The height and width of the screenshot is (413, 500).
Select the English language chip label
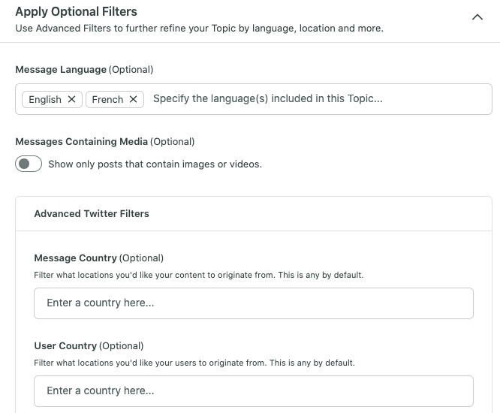45,100
